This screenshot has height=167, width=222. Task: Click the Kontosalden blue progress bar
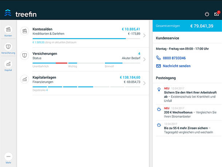click(x=79, y=38)
